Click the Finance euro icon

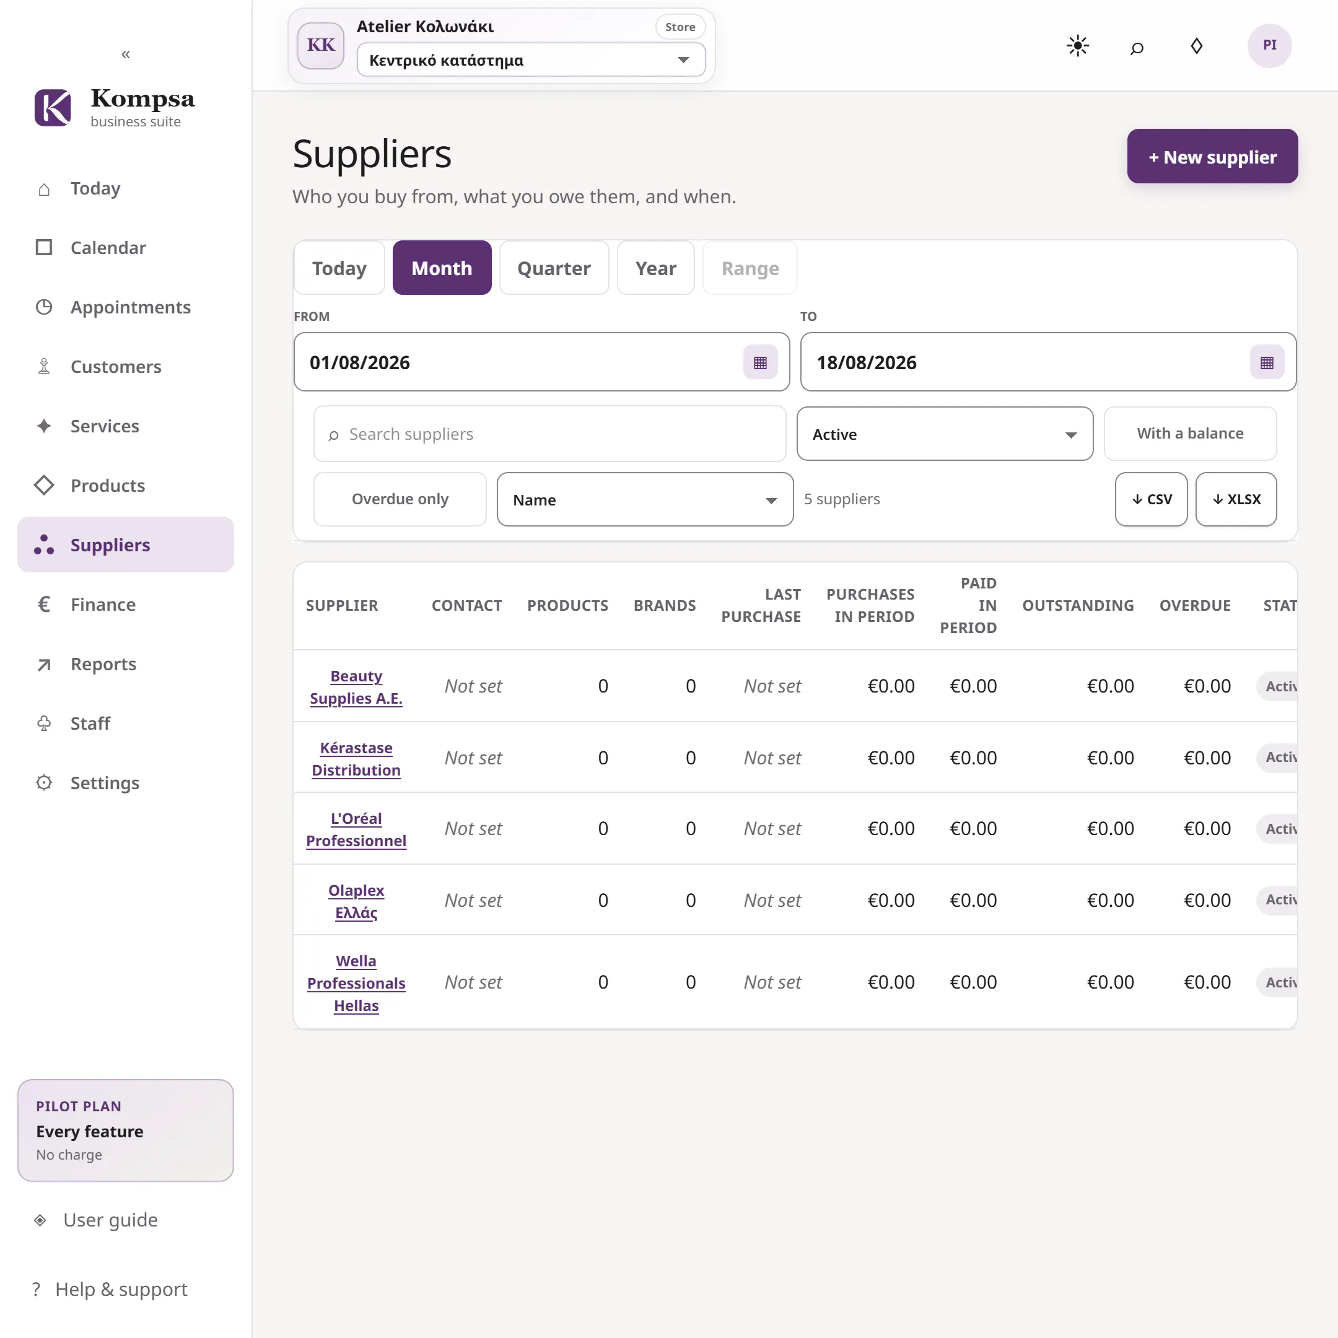click(x=43, y=605)
